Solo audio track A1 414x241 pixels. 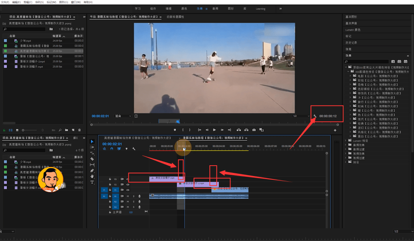(x=134, y=196)
